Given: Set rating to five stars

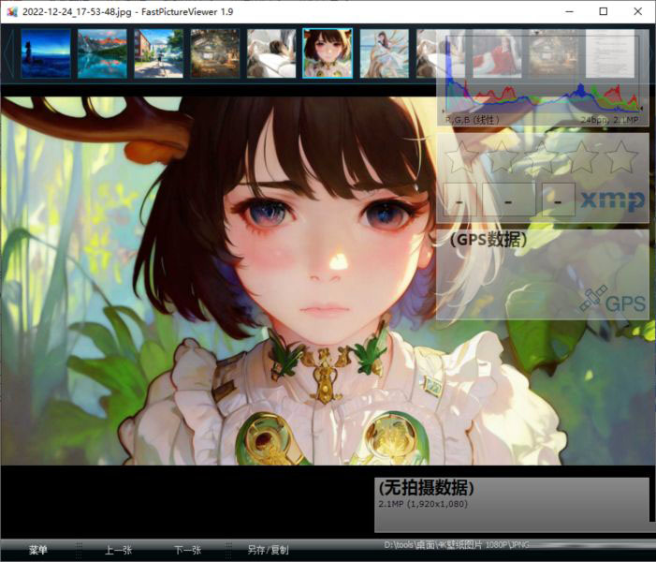Looking at the screenshot, I should click(x=621, y=157).
